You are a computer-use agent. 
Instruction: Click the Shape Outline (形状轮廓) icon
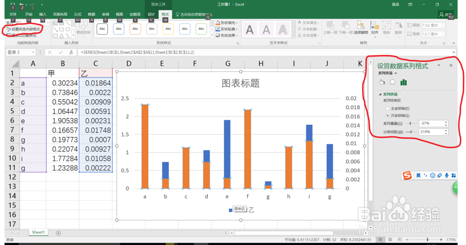[x=218, y=29]
